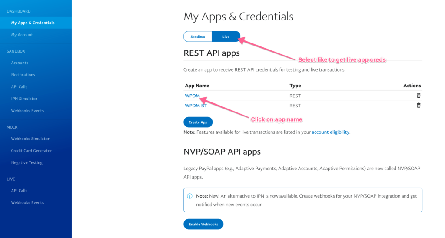
Task: Open My Account in sidebar
Action: (x=22, y=35)
